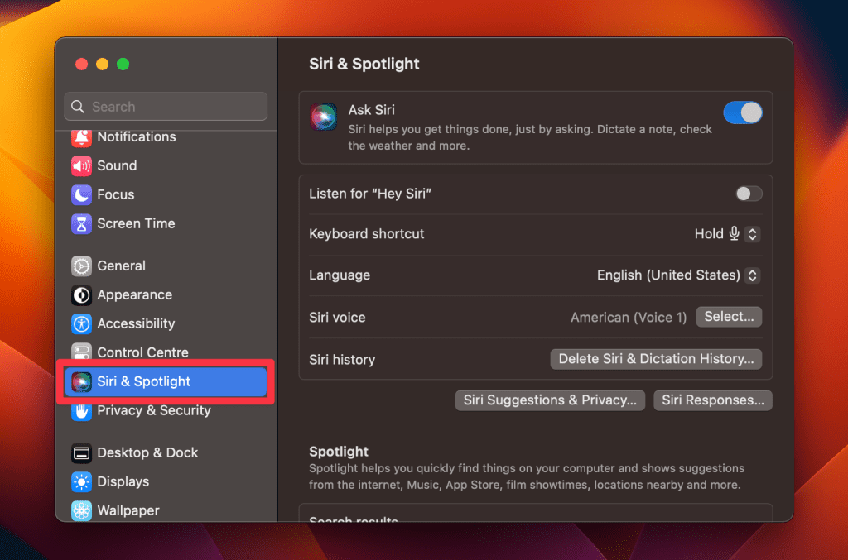
Task: Open Screen Time hourglass icon
Action: pyautogui.click(x=81, y=224)
